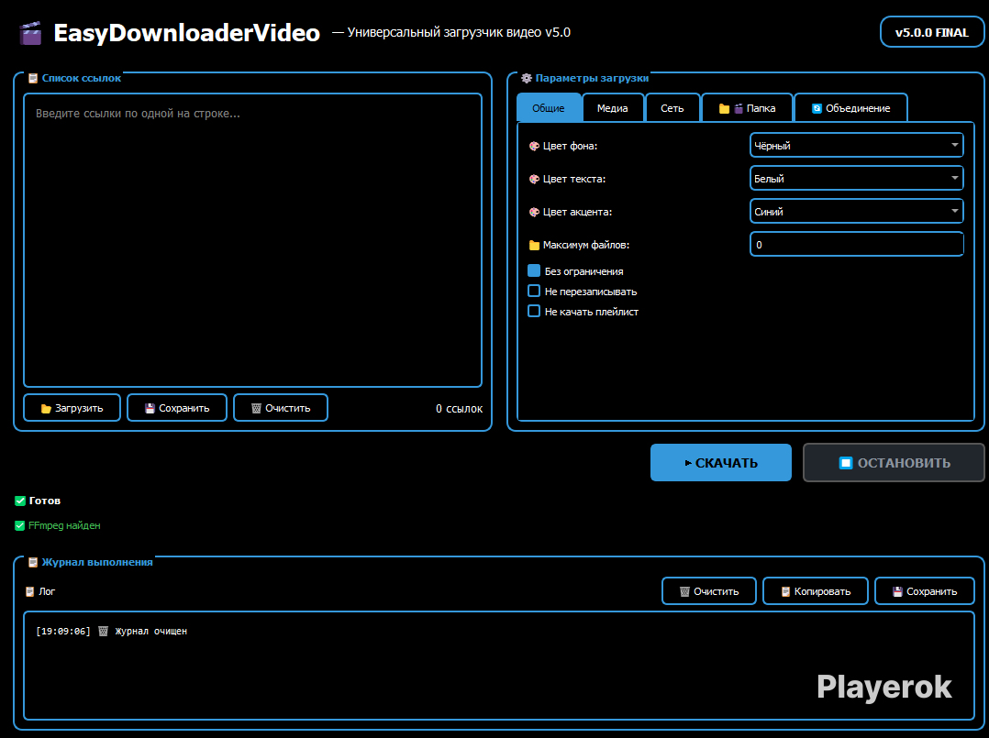Click the "Максимум файлов:" label

(x=586, y=245)
